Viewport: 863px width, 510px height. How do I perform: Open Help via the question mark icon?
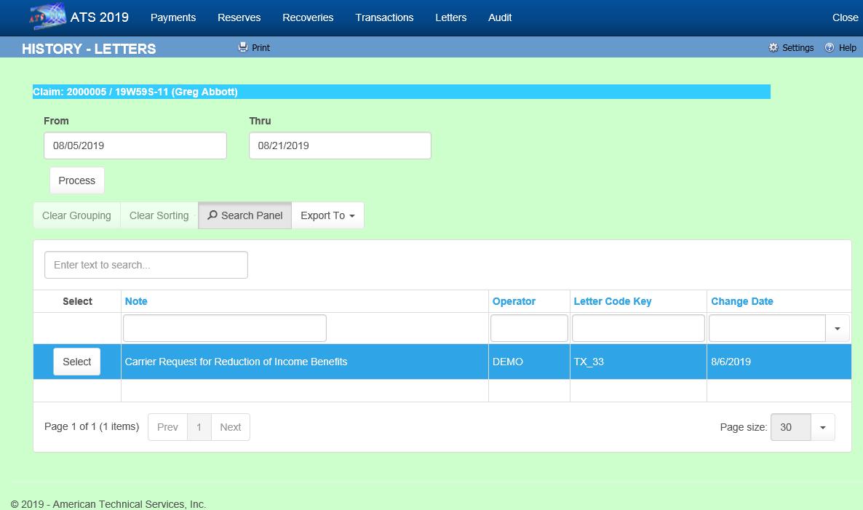830,47
